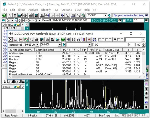Open the Inorganics subfile dropdown
Image resolution: width=150 pixels, height=118 pixels.
(x=37, y=45)
